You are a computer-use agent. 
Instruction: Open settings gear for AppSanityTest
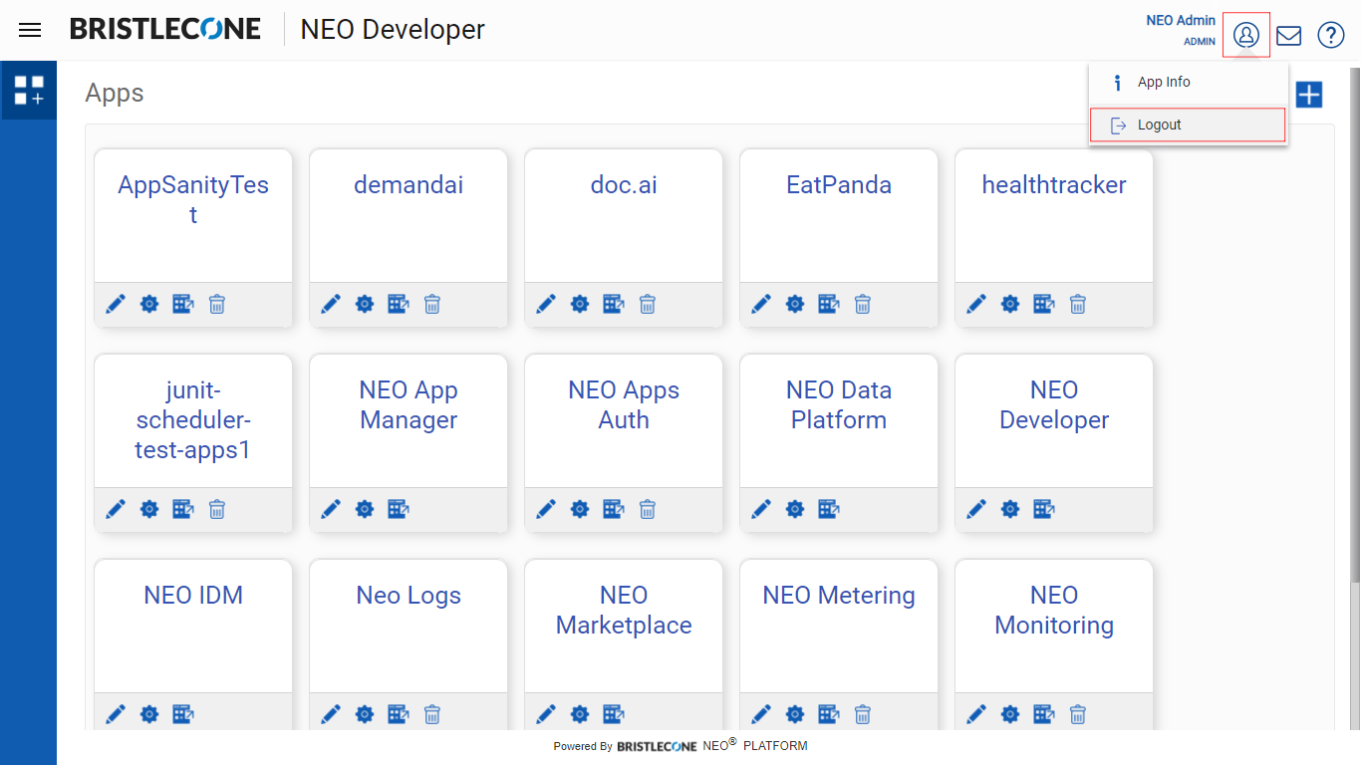click(x=149, y=304)
